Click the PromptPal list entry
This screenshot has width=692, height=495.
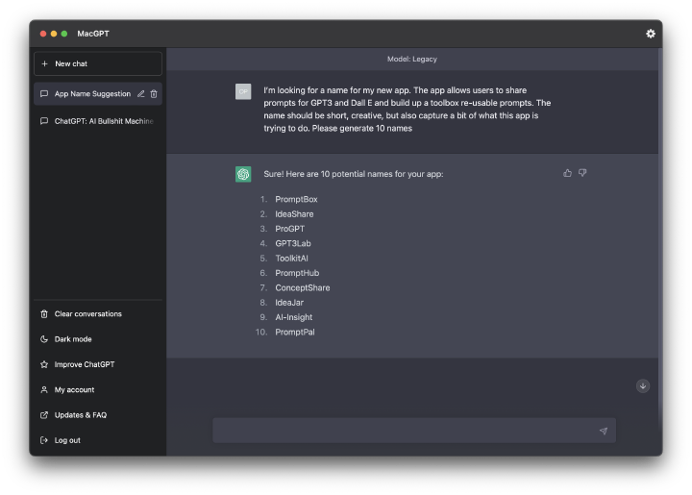(x=295, y=333)
